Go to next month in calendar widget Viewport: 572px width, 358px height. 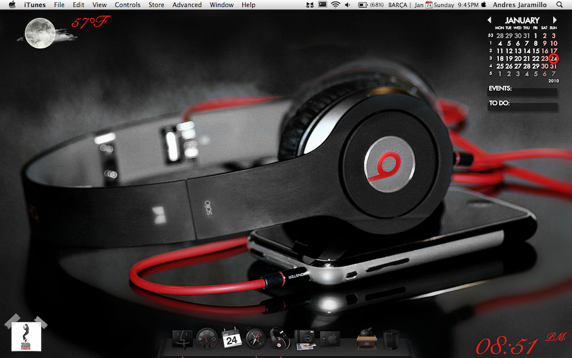pos(554,20)
